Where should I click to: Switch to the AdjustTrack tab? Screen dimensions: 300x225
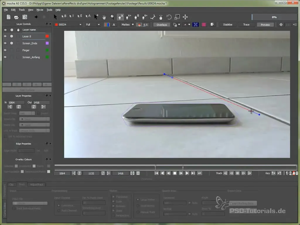pyautogui.click(x=37, y=185)
